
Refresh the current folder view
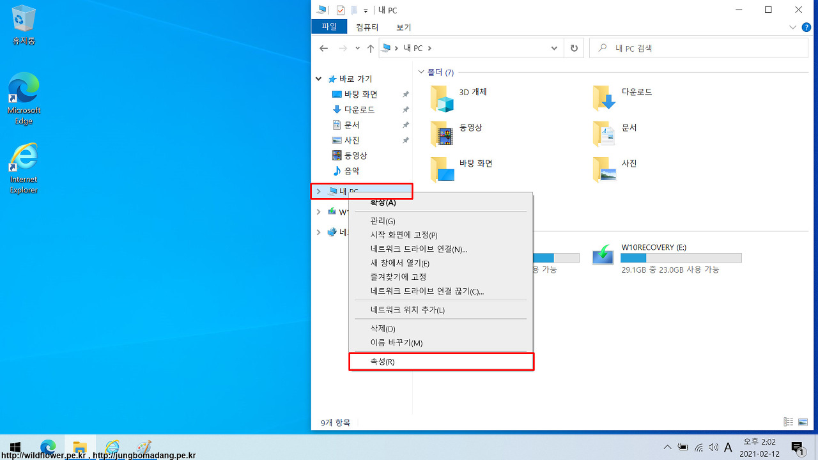pos(574,49)
